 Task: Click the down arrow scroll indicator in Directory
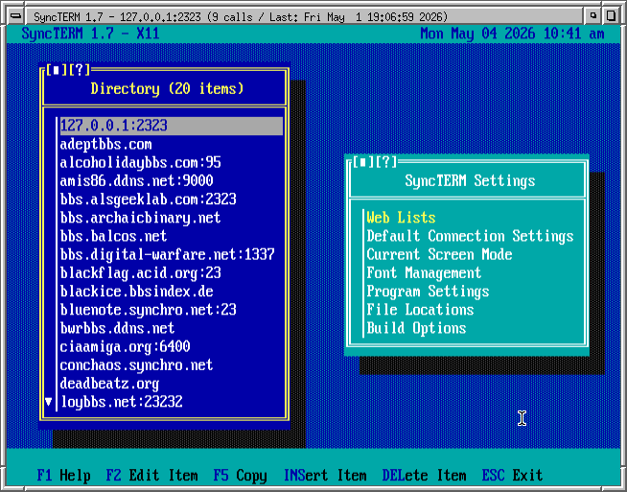pos(48,402)
